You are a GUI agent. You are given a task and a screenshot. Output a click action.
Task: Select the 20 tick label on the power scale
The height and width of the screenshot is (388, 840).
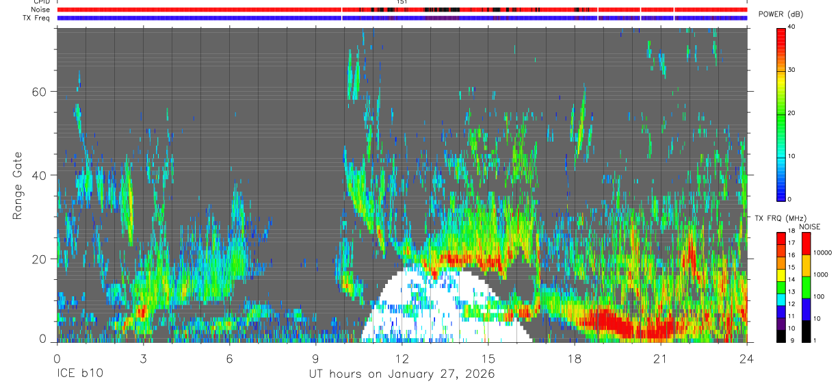coord(793,113)
